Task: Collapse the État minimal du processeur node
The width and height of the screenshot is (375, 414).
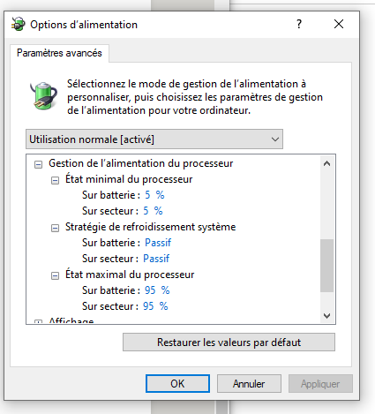Action: pos(55,180)
